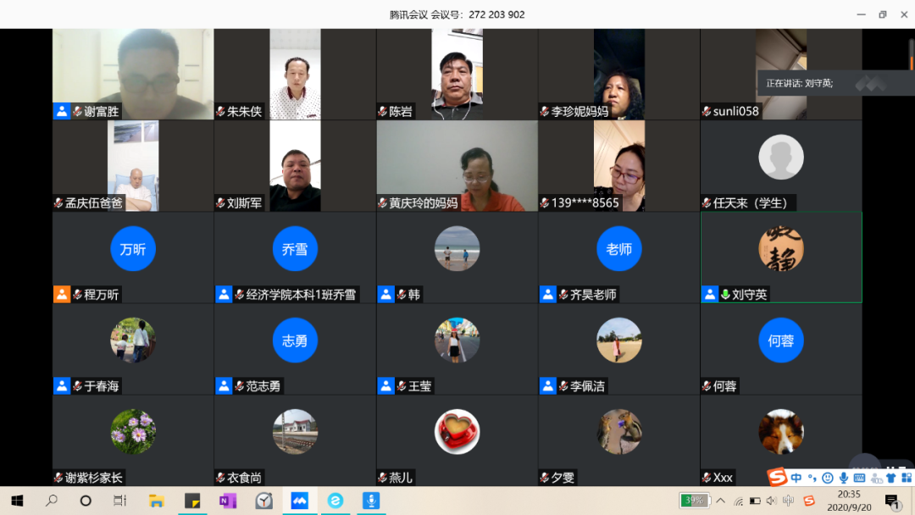Click green active microphone icon beside 刘守英
The width and height of the screenshot is (915, 515).
click(x=725, y=295)
